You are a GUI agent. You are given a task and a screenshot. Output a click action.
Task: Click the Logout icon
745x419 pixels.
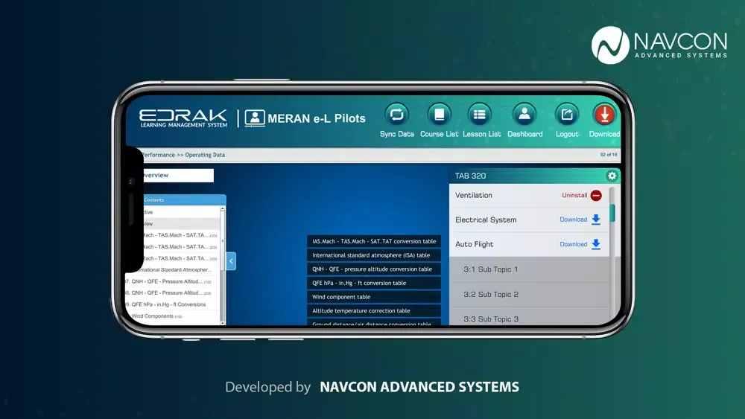(566, 115)
